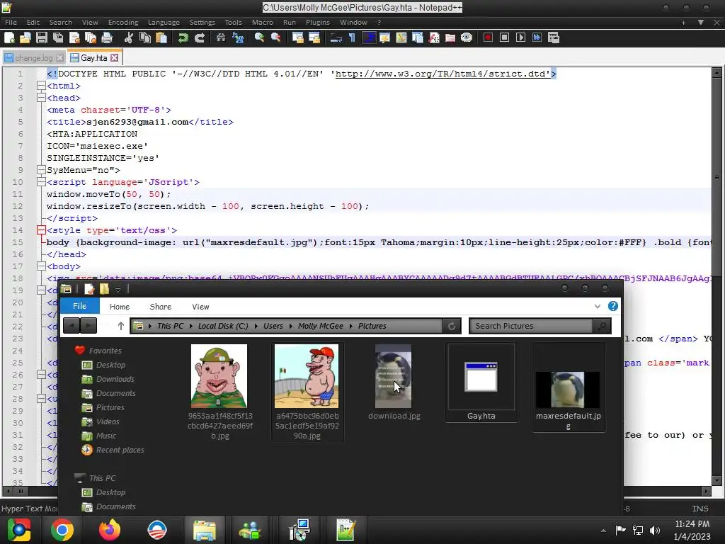Toggle word wrap in Notepad++ toolbar
The width and height of the screenshot is (725, 544).
(336, 38)
